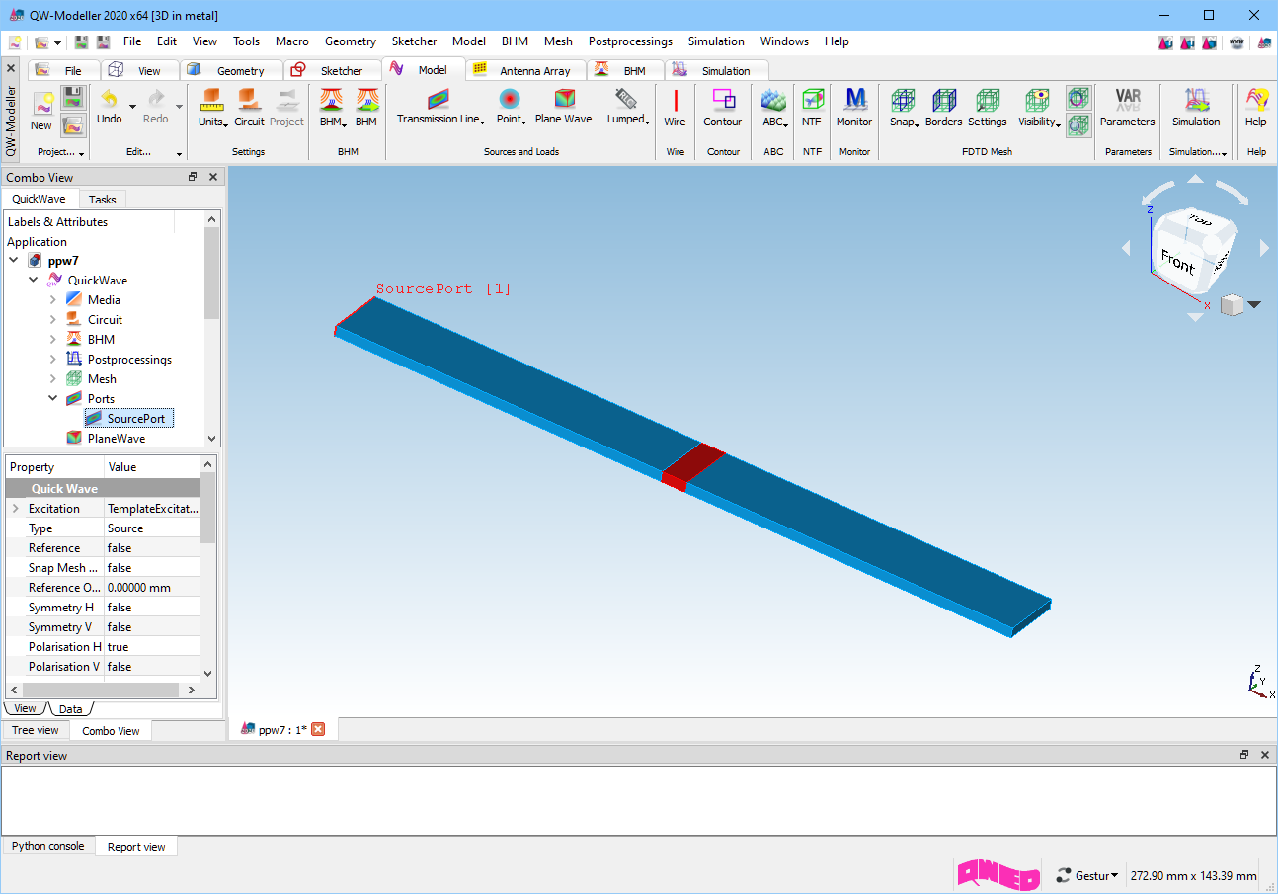The width and height of the screenshot is (1278, 894).
Task: Open the Geometry menu
Action: click(351, 41)
